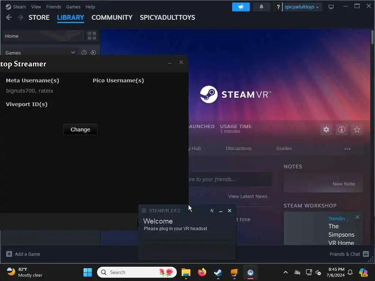The width and height of the screenshot is (375, 281).
Task: Open Firefox from the taskbar
Action: click(202, 272)
